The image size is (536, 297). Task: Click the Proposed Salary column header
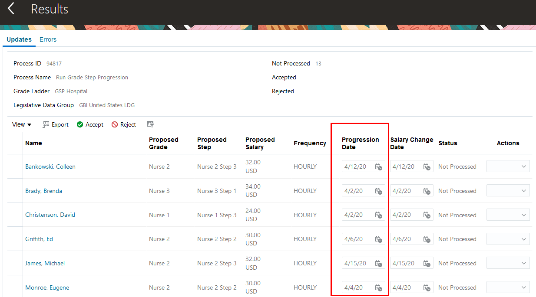260,143
